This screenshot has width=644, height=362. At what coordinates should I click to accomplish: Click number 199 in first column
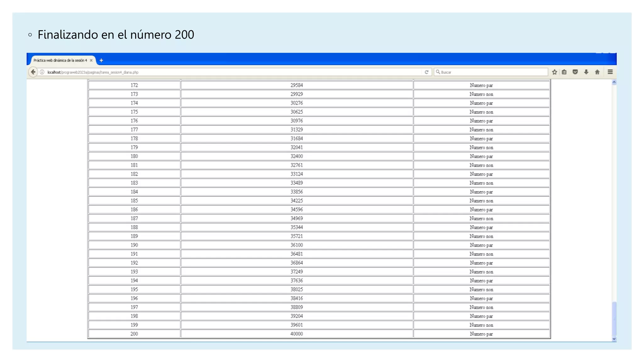134,325
